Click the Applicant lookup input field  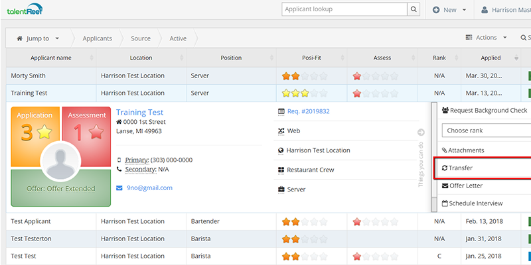[344, 9]
